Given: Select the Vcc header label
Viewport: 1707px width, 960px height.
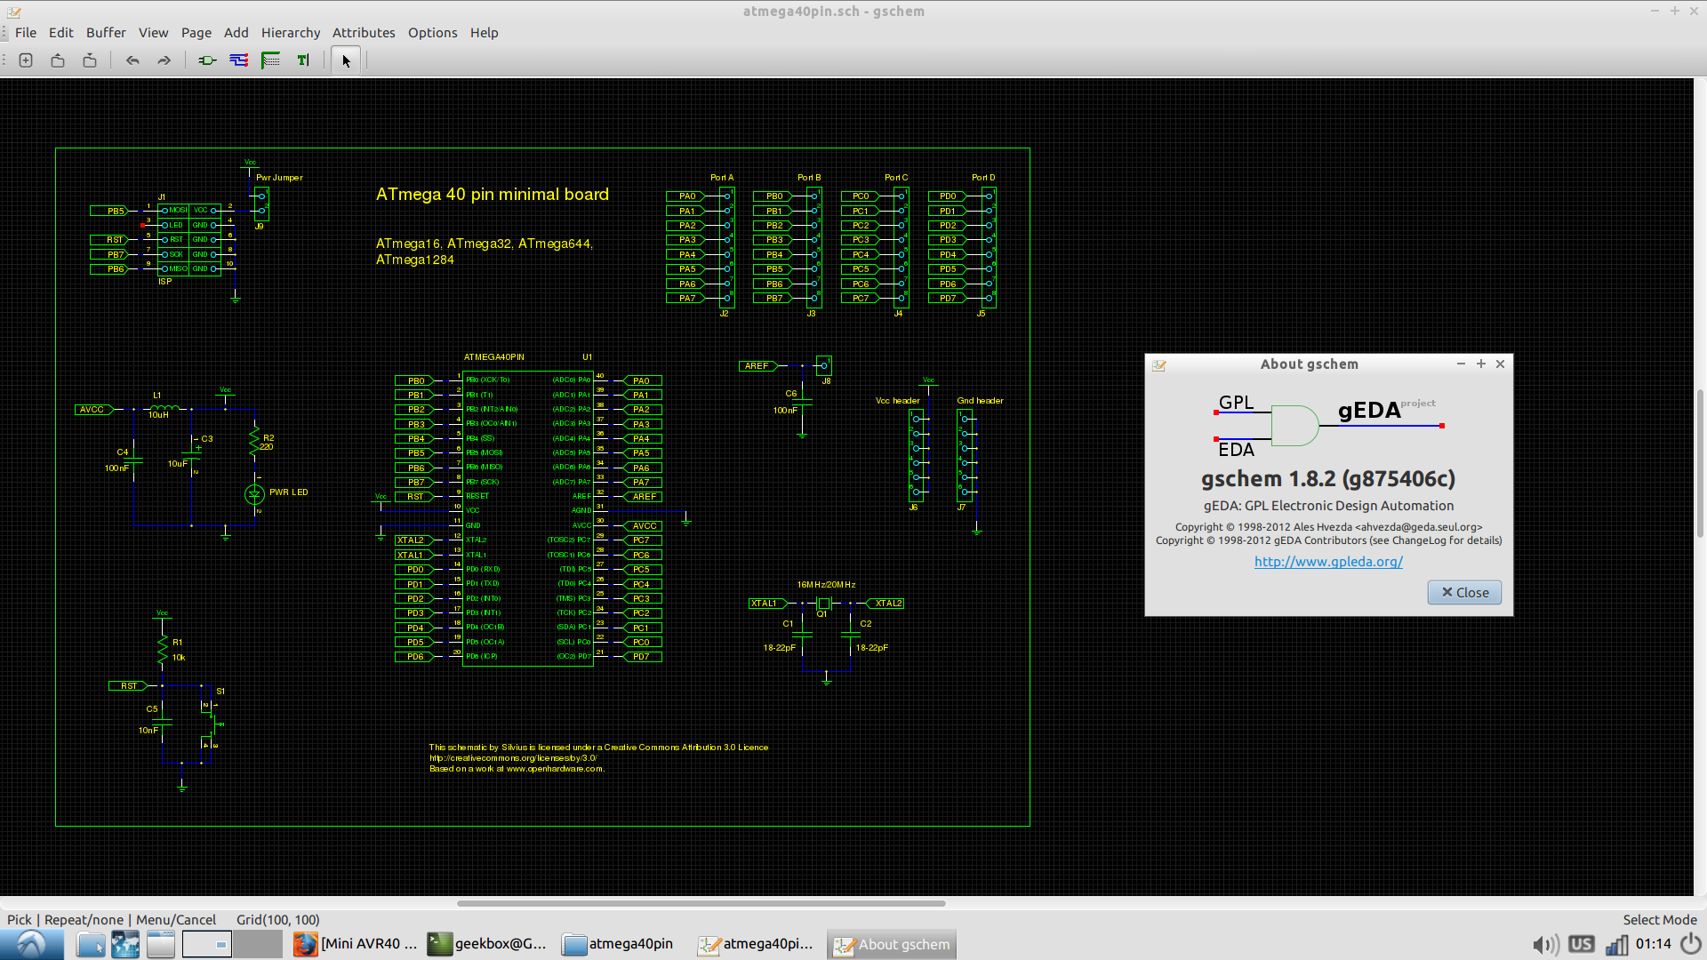Looking at the screenshot, I should click(897, 401).
